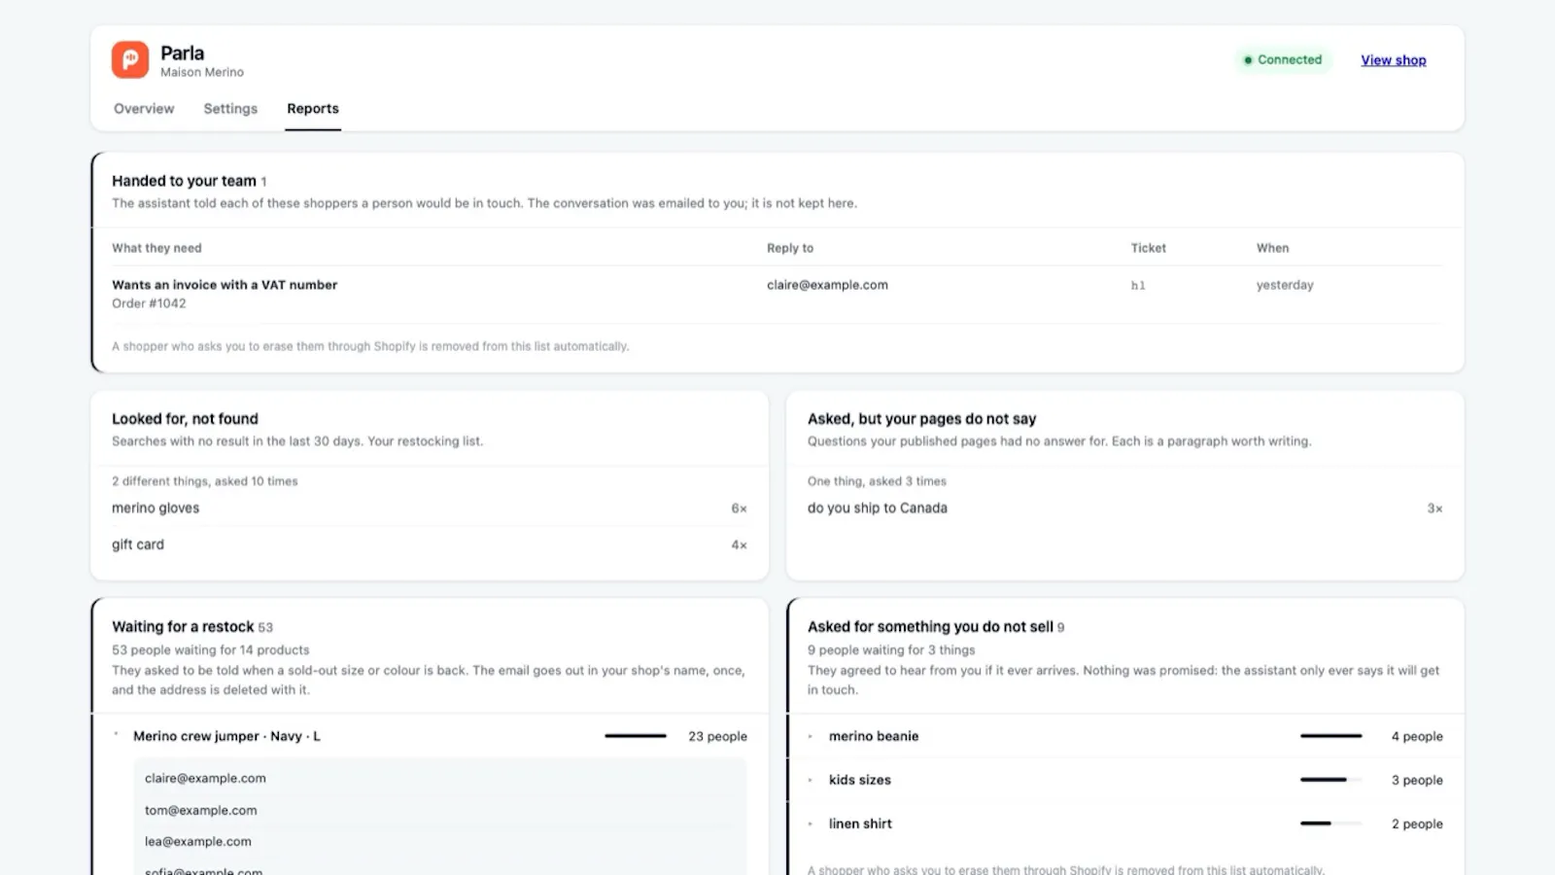Click the Parla orange app logo

click(130, 59)
